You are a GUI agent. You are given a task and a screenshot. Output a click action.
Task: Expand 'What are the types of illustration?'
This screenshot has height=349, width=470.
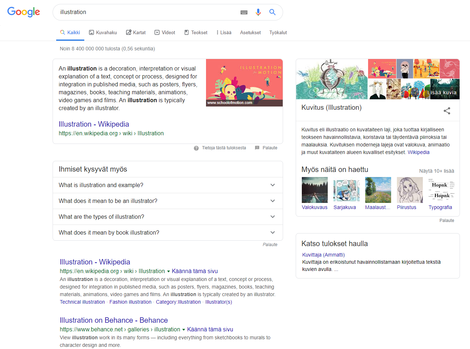pos(168,217)
